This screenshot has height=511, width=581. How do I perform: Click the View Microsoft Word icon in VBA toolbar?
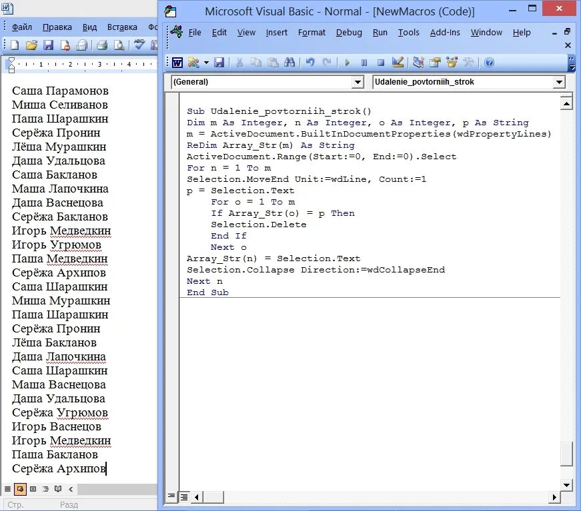(x=177, y=63)
